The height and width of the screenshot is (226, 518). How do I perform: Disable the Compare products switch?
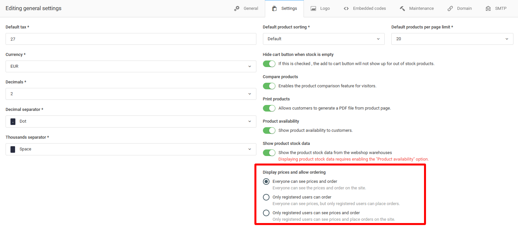tap(269, 86)
